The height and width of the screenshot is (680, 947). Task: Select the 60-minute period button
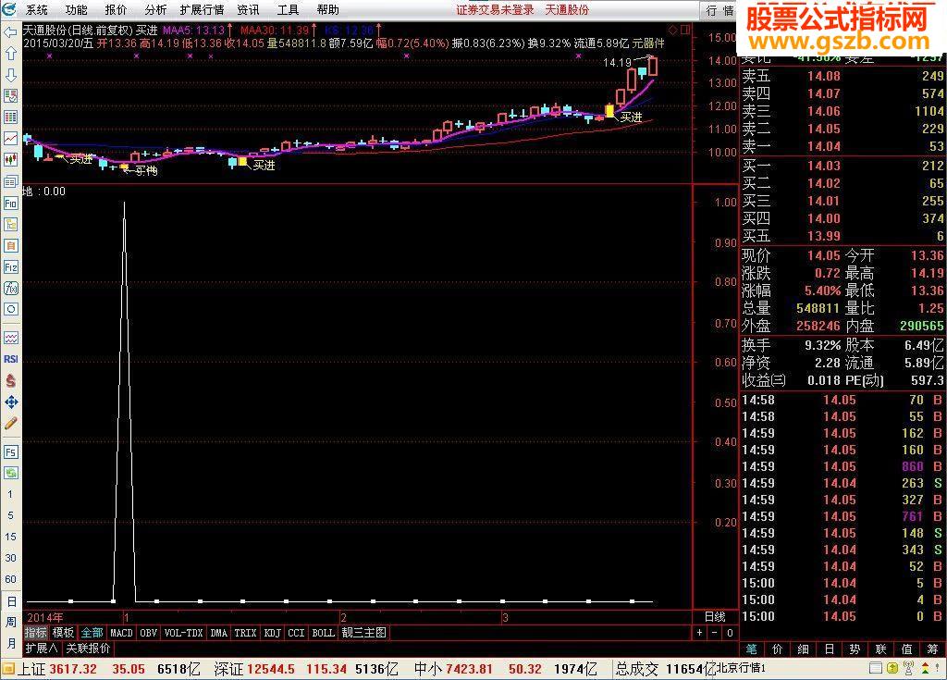pyautogui.click(x=10, y=579)
